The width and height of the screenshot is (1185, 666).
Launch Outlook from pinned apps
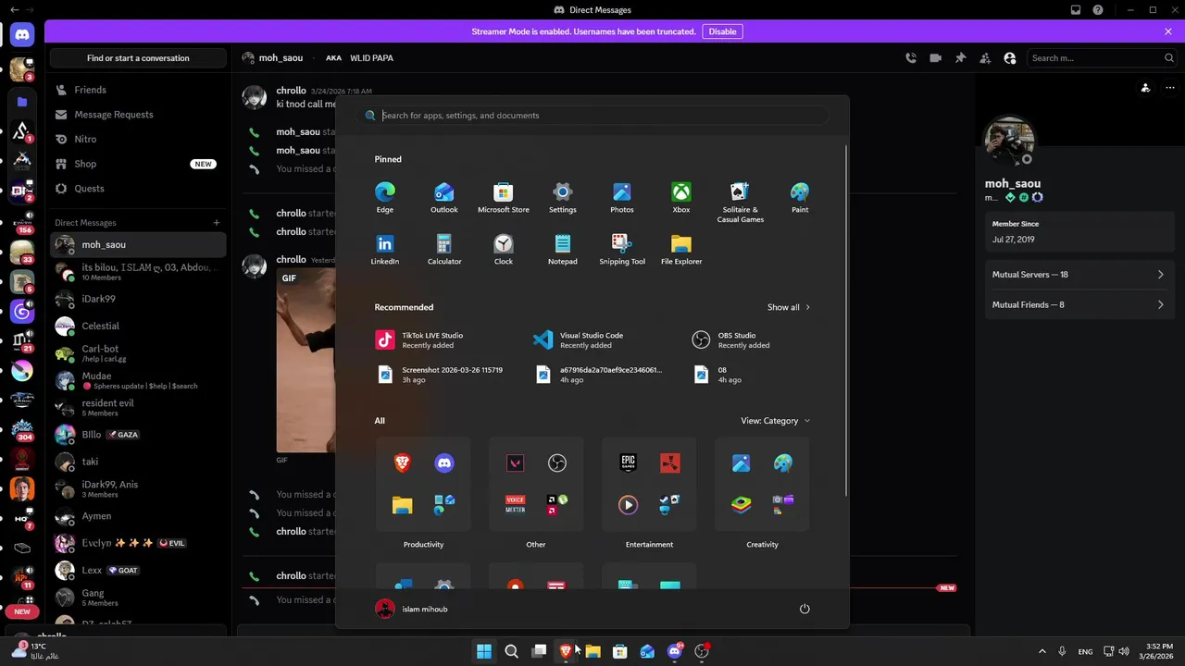[443, 198]
